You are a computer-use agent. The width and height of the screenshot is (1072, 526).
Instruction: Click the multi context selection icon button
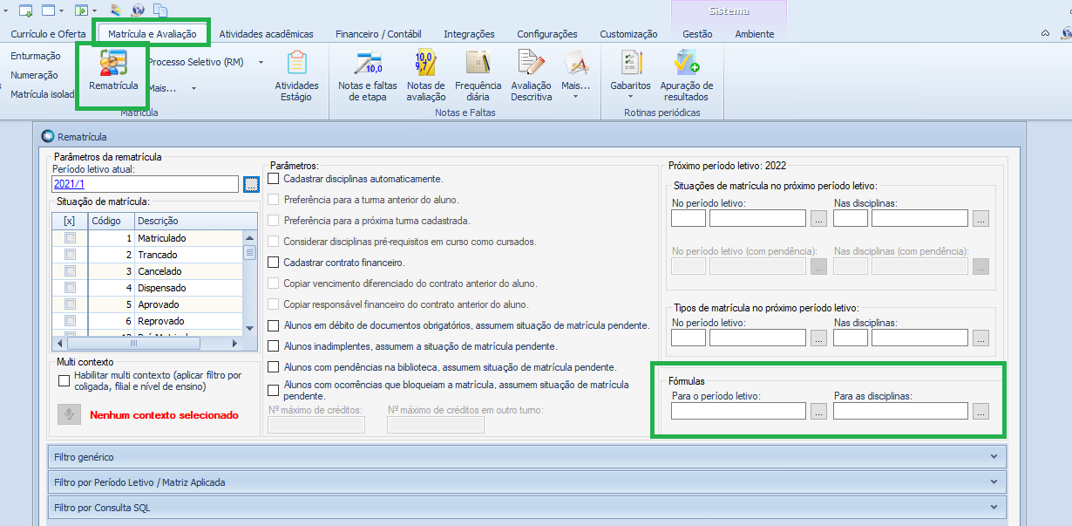coord(70,414)
